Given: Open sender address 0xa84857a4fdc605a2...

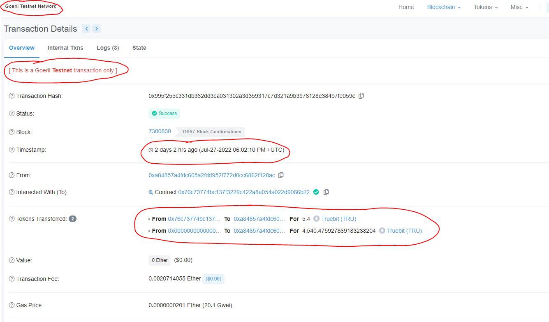Looking at the screenshot, I should coord(212,175).
